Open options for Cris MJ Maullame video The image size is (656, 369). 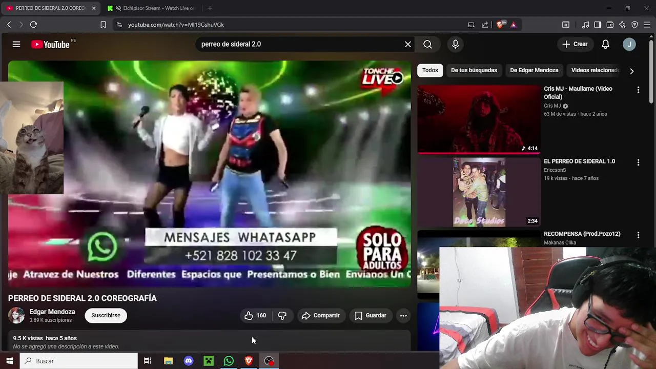coord(638,90)
